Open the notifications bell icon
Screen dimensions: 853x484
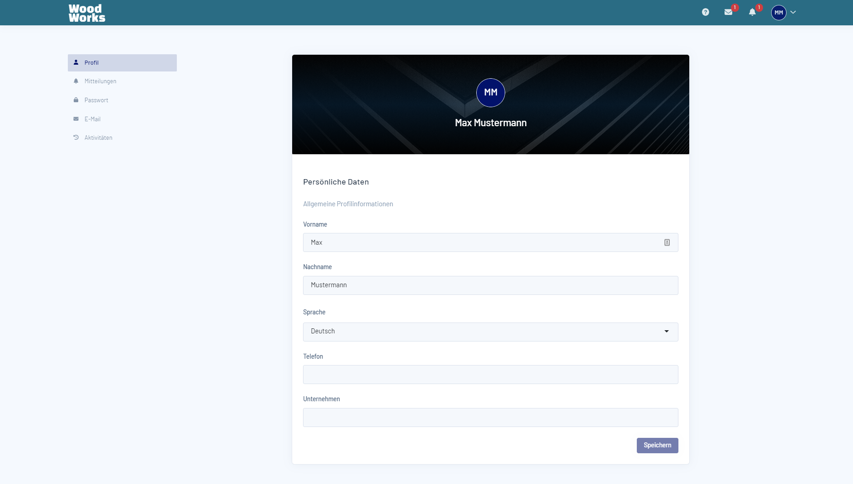pyautogui.click(x=752, y=12)
